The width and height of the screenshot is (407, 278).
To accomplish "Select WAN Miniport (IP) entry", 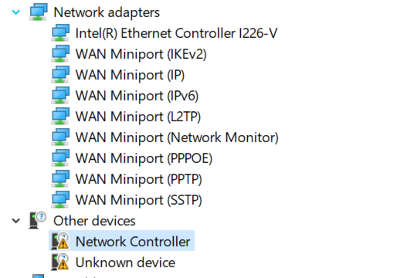I will click(x=130, y=75).
